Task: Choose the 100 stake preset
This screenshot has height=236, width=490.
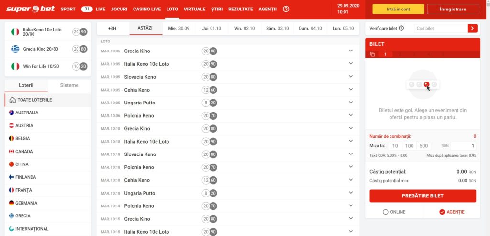Action: [x=409, y=146]
